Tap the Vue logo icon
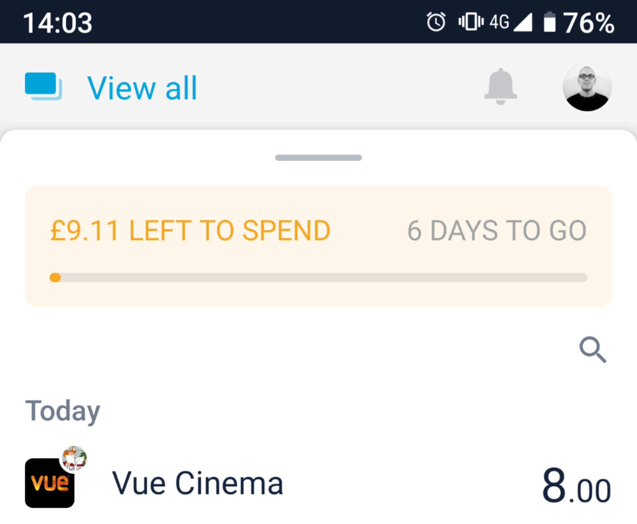The height and width of the screenshot is (524, 637). (x=49, y=483)
